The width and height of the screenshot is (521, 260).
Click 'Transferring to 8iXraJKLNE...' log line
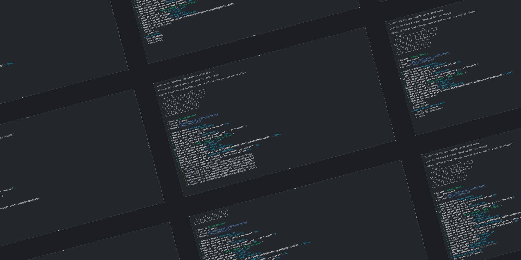219,164
